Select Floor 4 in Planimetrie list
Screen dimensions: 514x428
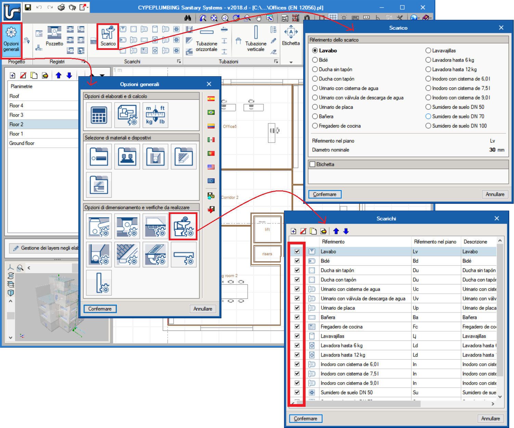pos(43,106)
